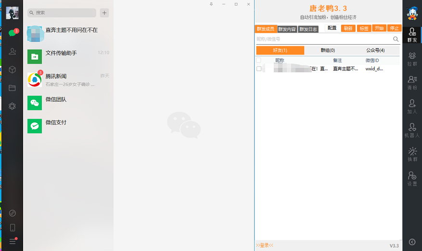
Task: Click the 文件传输助手 green folder avatar
Action: click(35, 56)
